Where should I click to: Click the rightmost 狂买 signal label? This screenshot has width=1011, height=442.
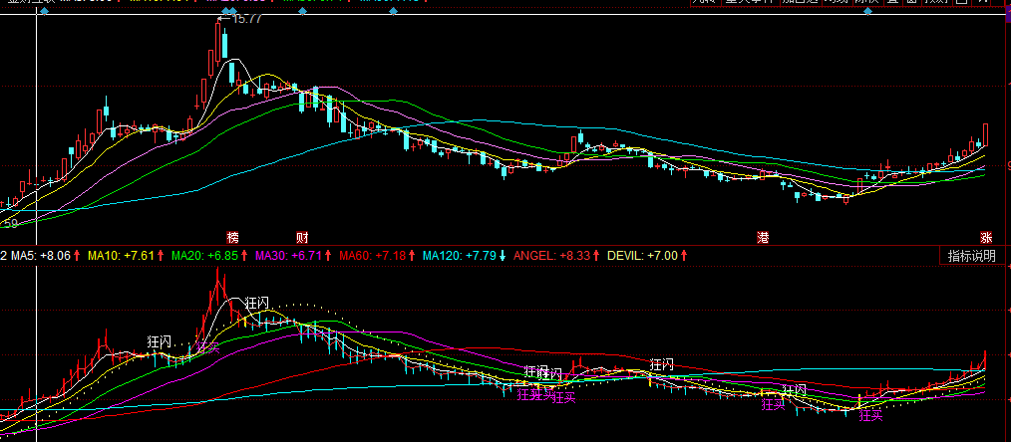[x=871, y=415]
